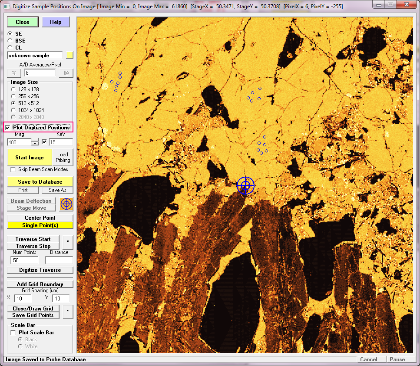Open the Help button
This screenshot has height=366, width=420.
point(56,22)
